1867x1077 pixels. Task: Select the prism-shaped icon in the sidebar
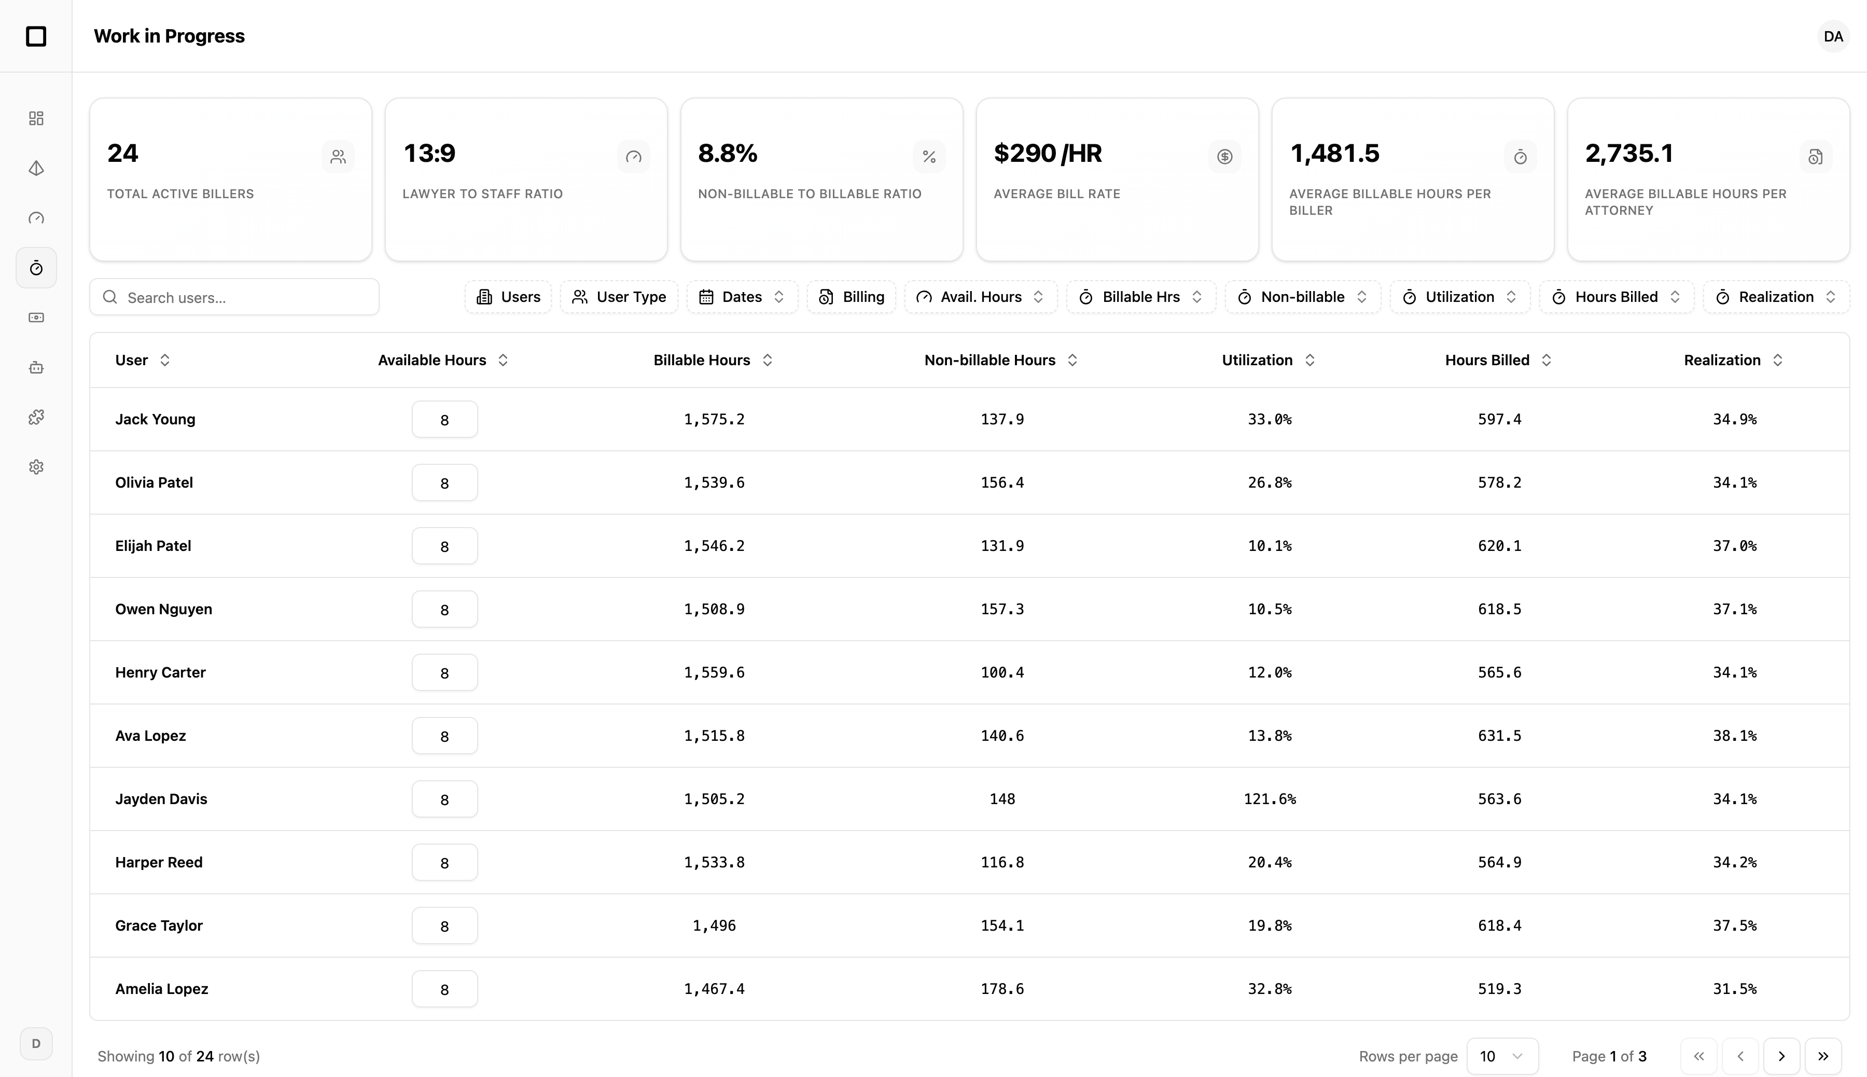[36, 168]
